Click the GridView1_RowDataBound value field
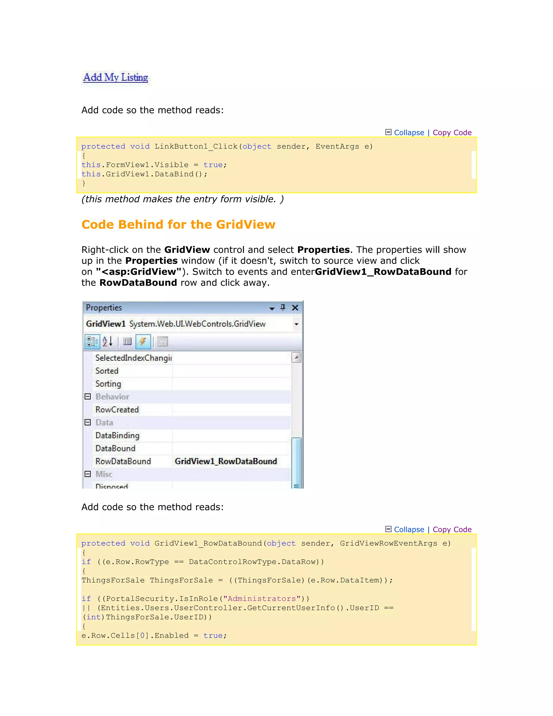The height and width of the screenshot is (716, 553). coord(231,461)
